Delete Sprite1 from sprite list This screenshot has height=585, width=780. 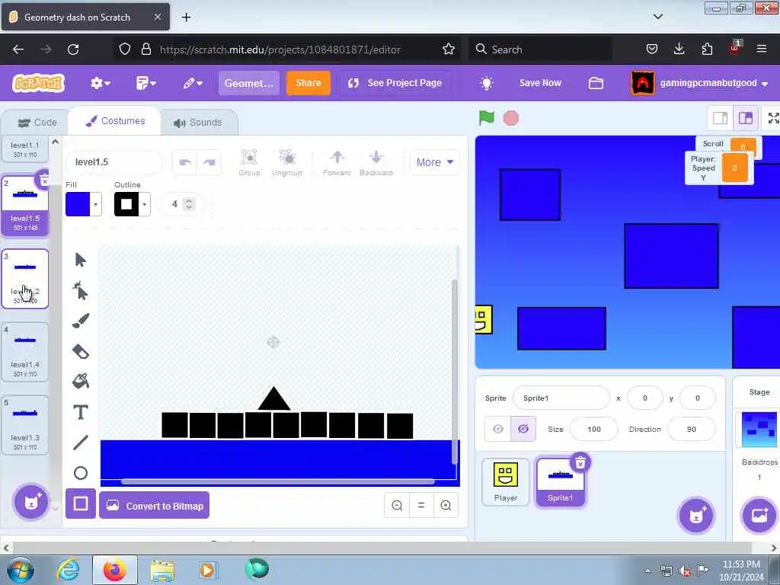tap(580, 464)
